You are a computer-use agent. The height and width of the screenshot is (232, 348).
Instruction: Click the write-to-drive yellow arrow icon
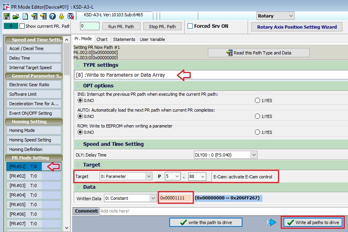pyautogui.click(x=43, y=16)
